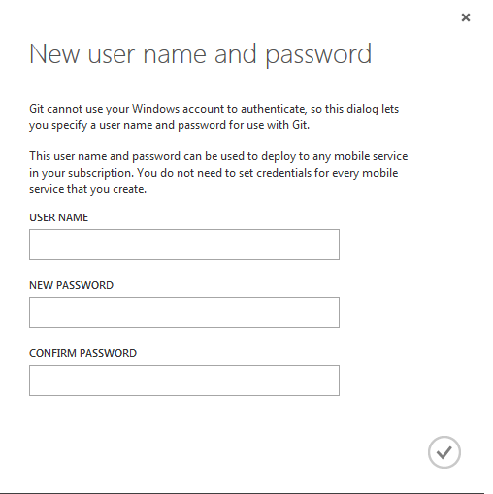The height and width of the screenshot is (494, 493).
Task: Confirm credentials with the checkmark button
Action: pyautogui.click(x=444, y=452)
